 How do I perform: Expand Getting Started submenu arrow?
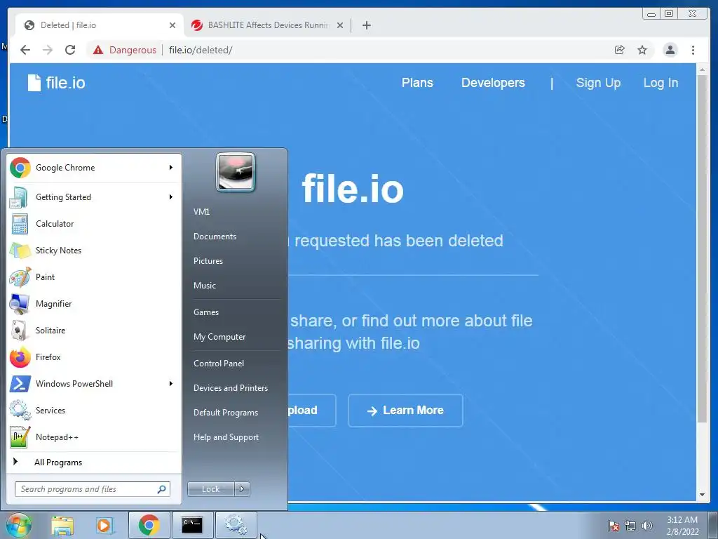(x=171, y=197)
